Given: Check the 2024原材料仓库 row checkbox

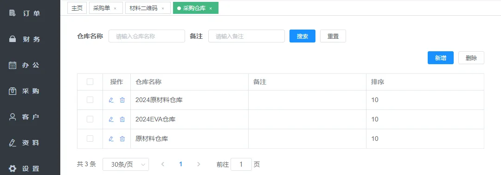Looking at the screenshot, I should [x=90, y=100].
